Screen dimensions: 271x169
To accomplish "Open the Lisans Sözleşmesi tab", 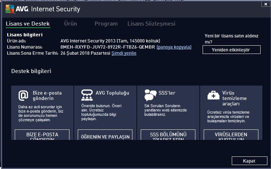I will [x=152, y=24].
